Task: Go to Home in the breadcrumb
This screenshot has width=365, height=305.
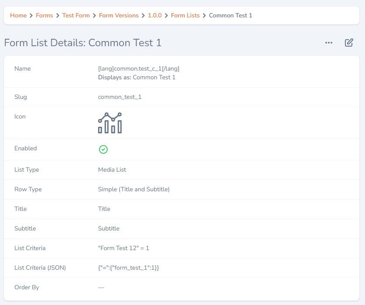Action: [x=18, y=16]
